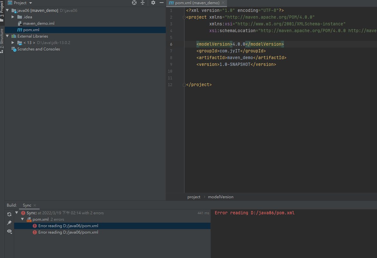Click line number 6 in the gutter
Viewport: 377px width, 258px height.
[171, 44]
